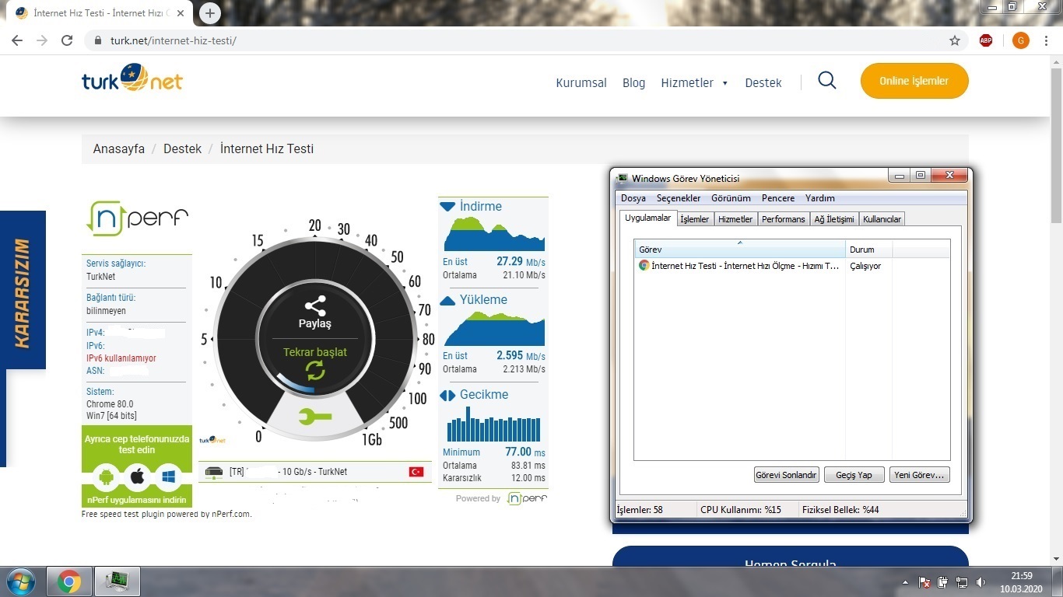
Task: Switch to Hizmetler tab in Task Manager
Action: tap(735, 219)
